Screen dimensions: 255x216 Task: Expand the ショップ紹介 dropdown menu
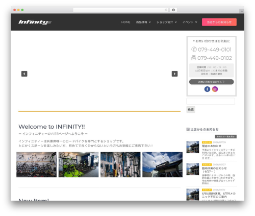(166, 22)
